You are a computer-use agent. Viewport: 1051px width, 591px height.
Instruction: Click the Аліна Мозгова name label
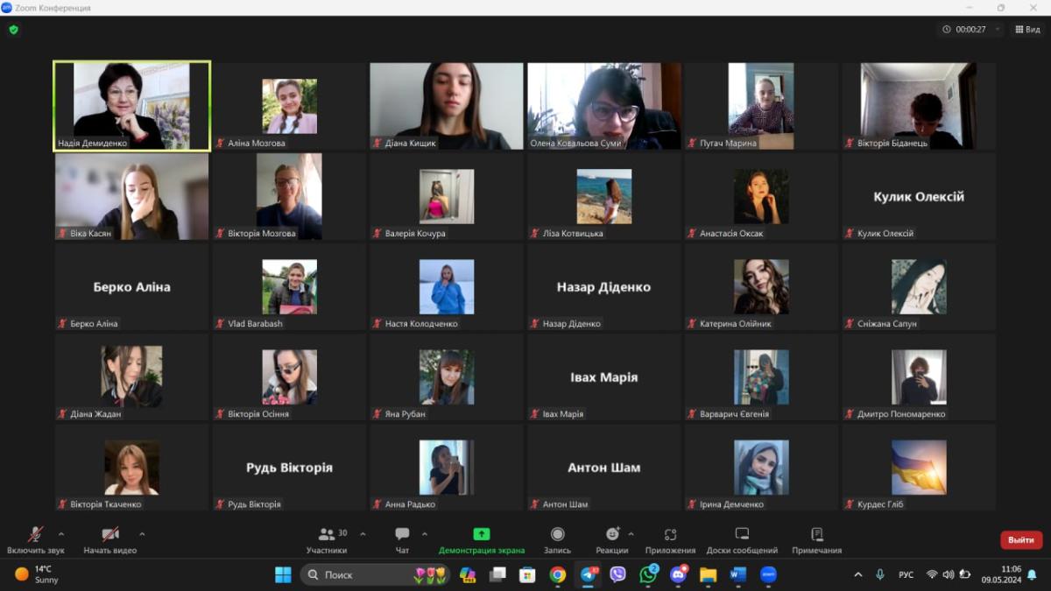256,143
